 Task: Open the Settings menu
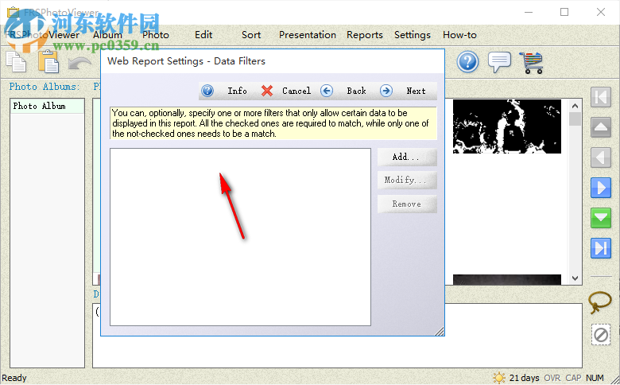(412, 35)
